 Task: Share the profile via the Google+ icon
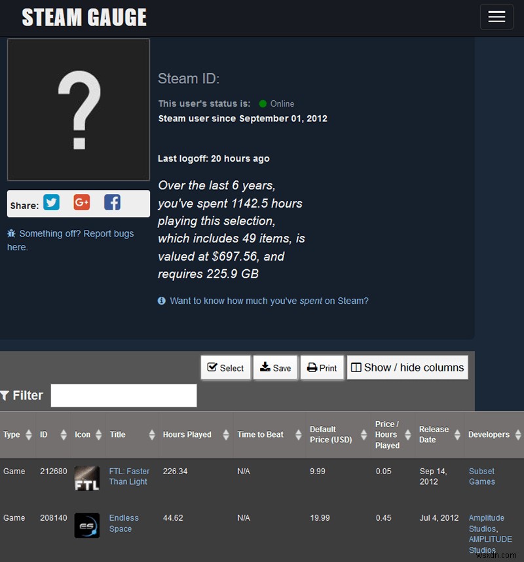[81, 202]
